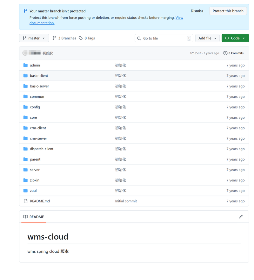The width and height of the screenshot is (254, 280).
Task: Open commit hash f21e587
Action: tap(195, 53)
